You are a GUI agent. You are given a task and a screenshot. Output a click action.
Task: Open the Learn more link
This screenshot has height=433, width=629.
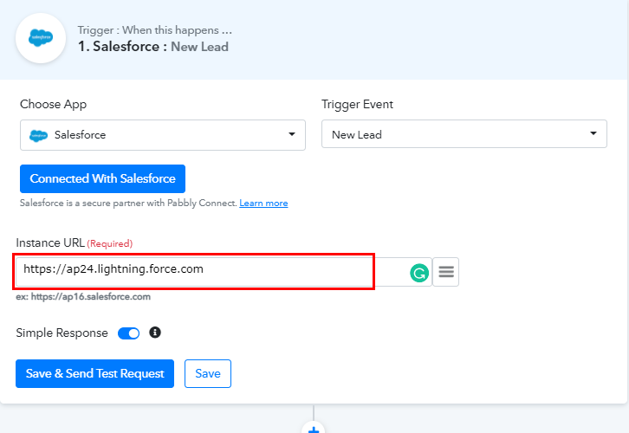click(x=263, y=204)
